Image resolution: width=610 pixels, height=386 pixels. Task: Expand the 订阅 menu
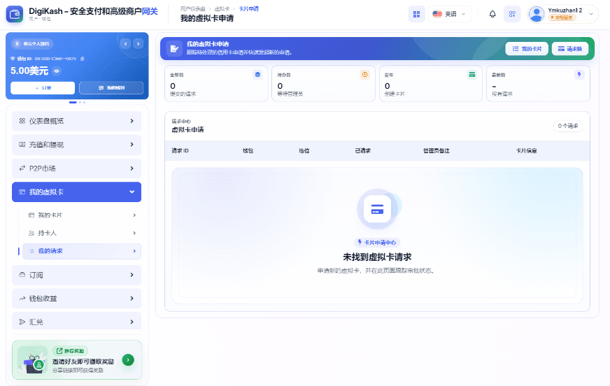77,276
